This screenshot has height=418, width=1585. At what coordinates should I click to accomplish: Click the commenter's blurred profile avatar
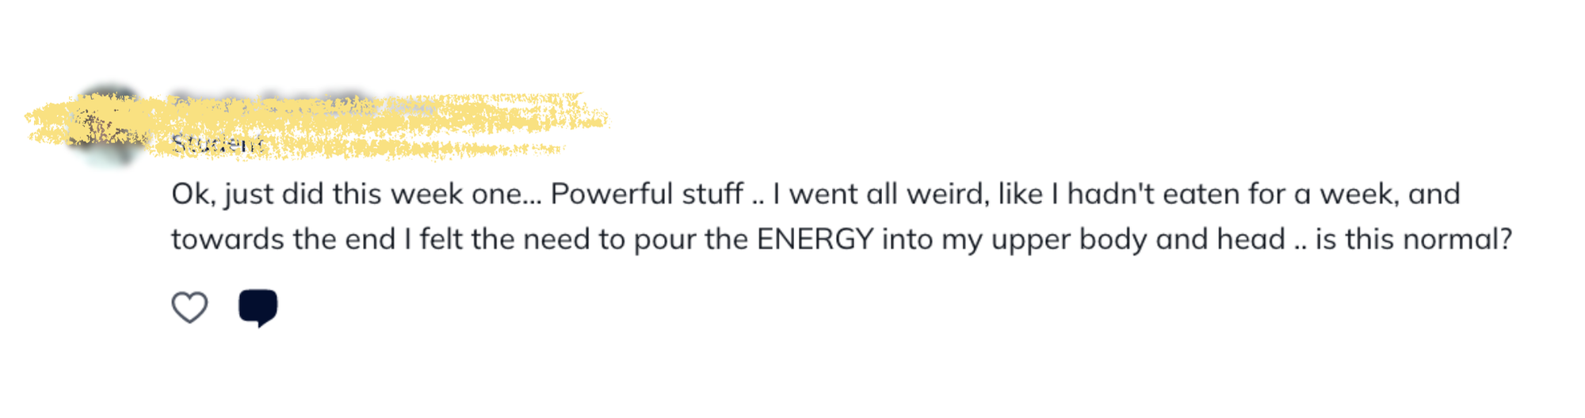[109, 125]
